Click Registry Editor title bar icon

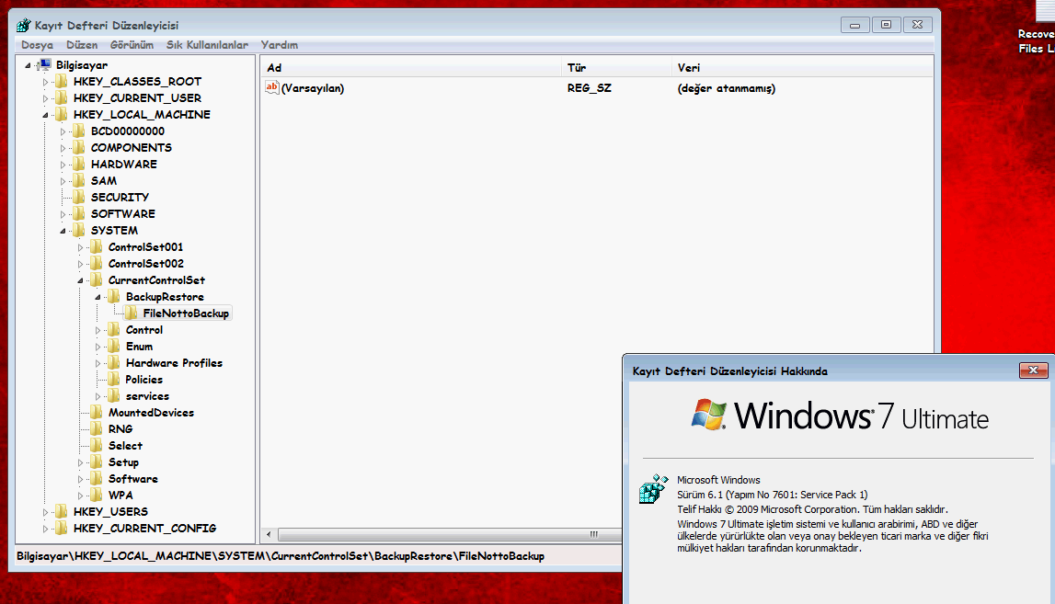[x=24, y=26]
